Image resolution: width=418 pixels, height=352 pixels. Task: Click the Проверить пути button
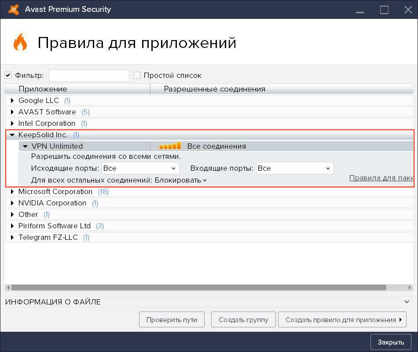coord(172,320)
